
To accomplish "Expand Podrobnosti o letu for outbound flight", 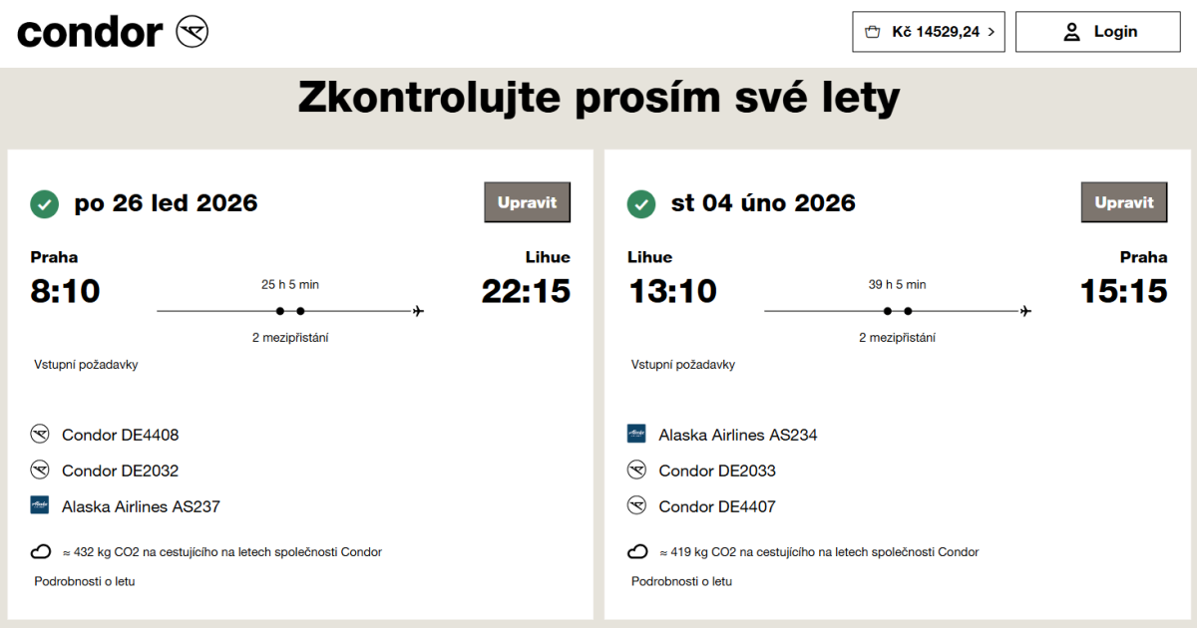I will click(85, 581).
